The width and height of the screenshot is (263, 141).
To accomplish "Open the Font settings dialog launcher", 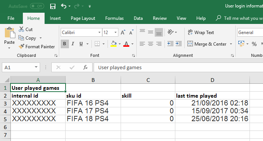I will pos(133,56).
